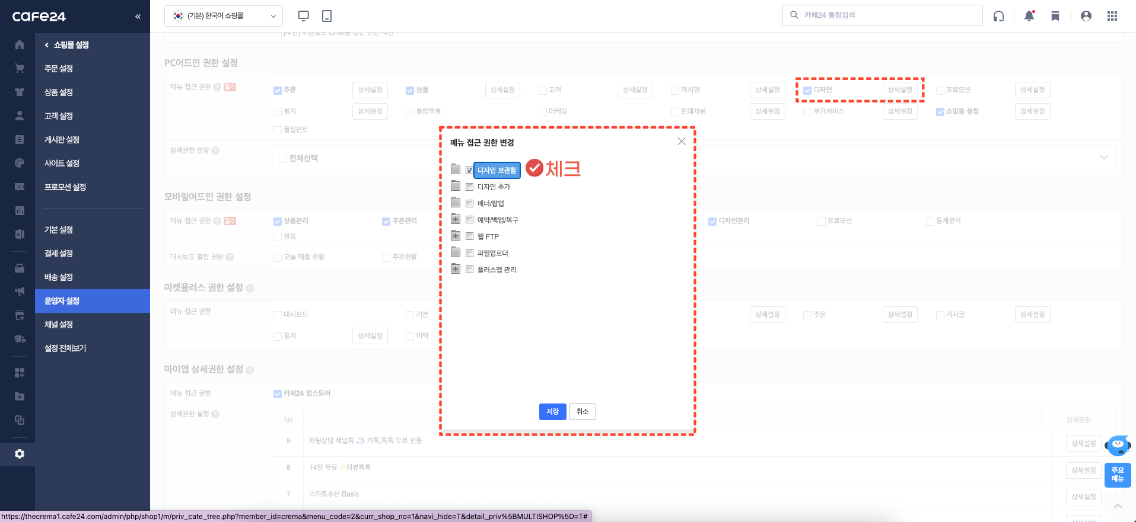
Task: Open 상품 설정 menu
Action: [59, 92]
